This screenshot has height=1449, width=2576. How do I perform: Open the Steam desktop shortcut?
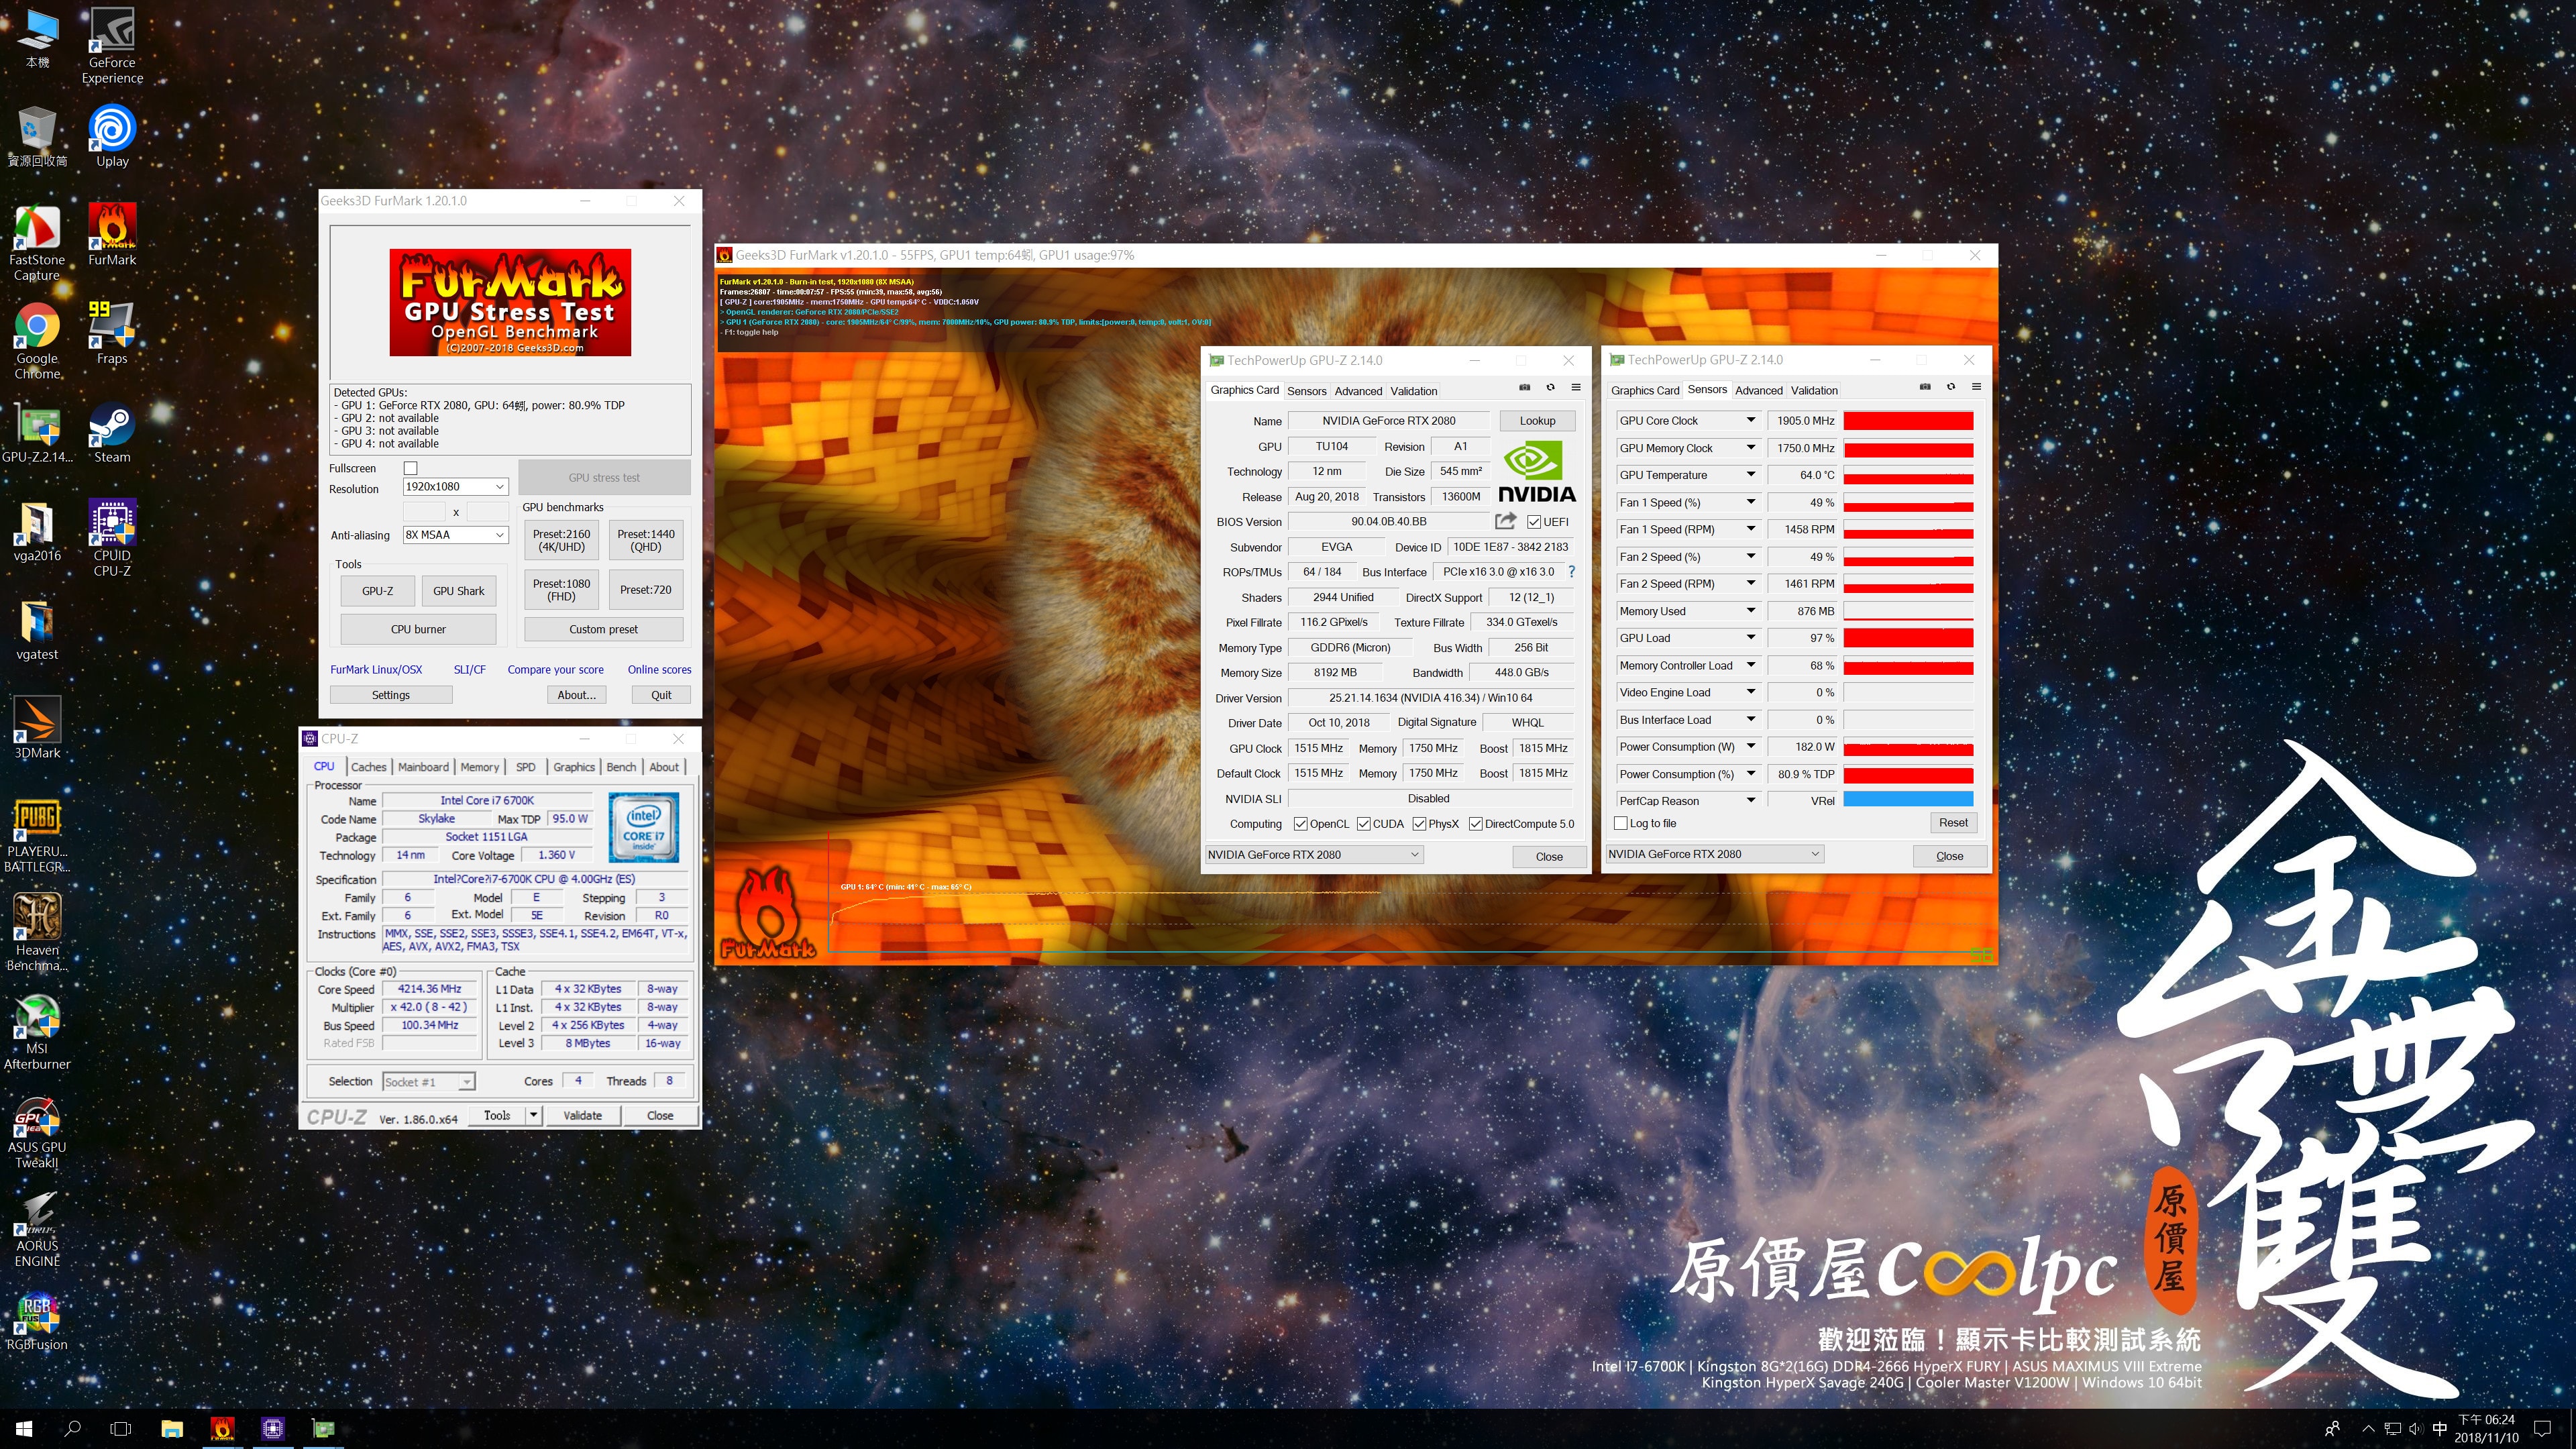[x=112, y=432]
